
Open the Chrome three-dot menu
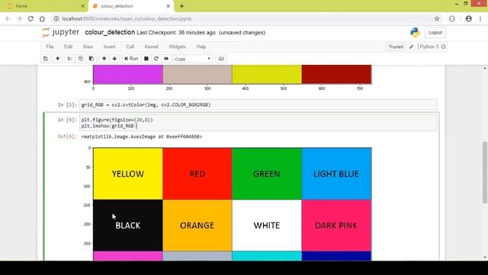click(x=480, y=18)
